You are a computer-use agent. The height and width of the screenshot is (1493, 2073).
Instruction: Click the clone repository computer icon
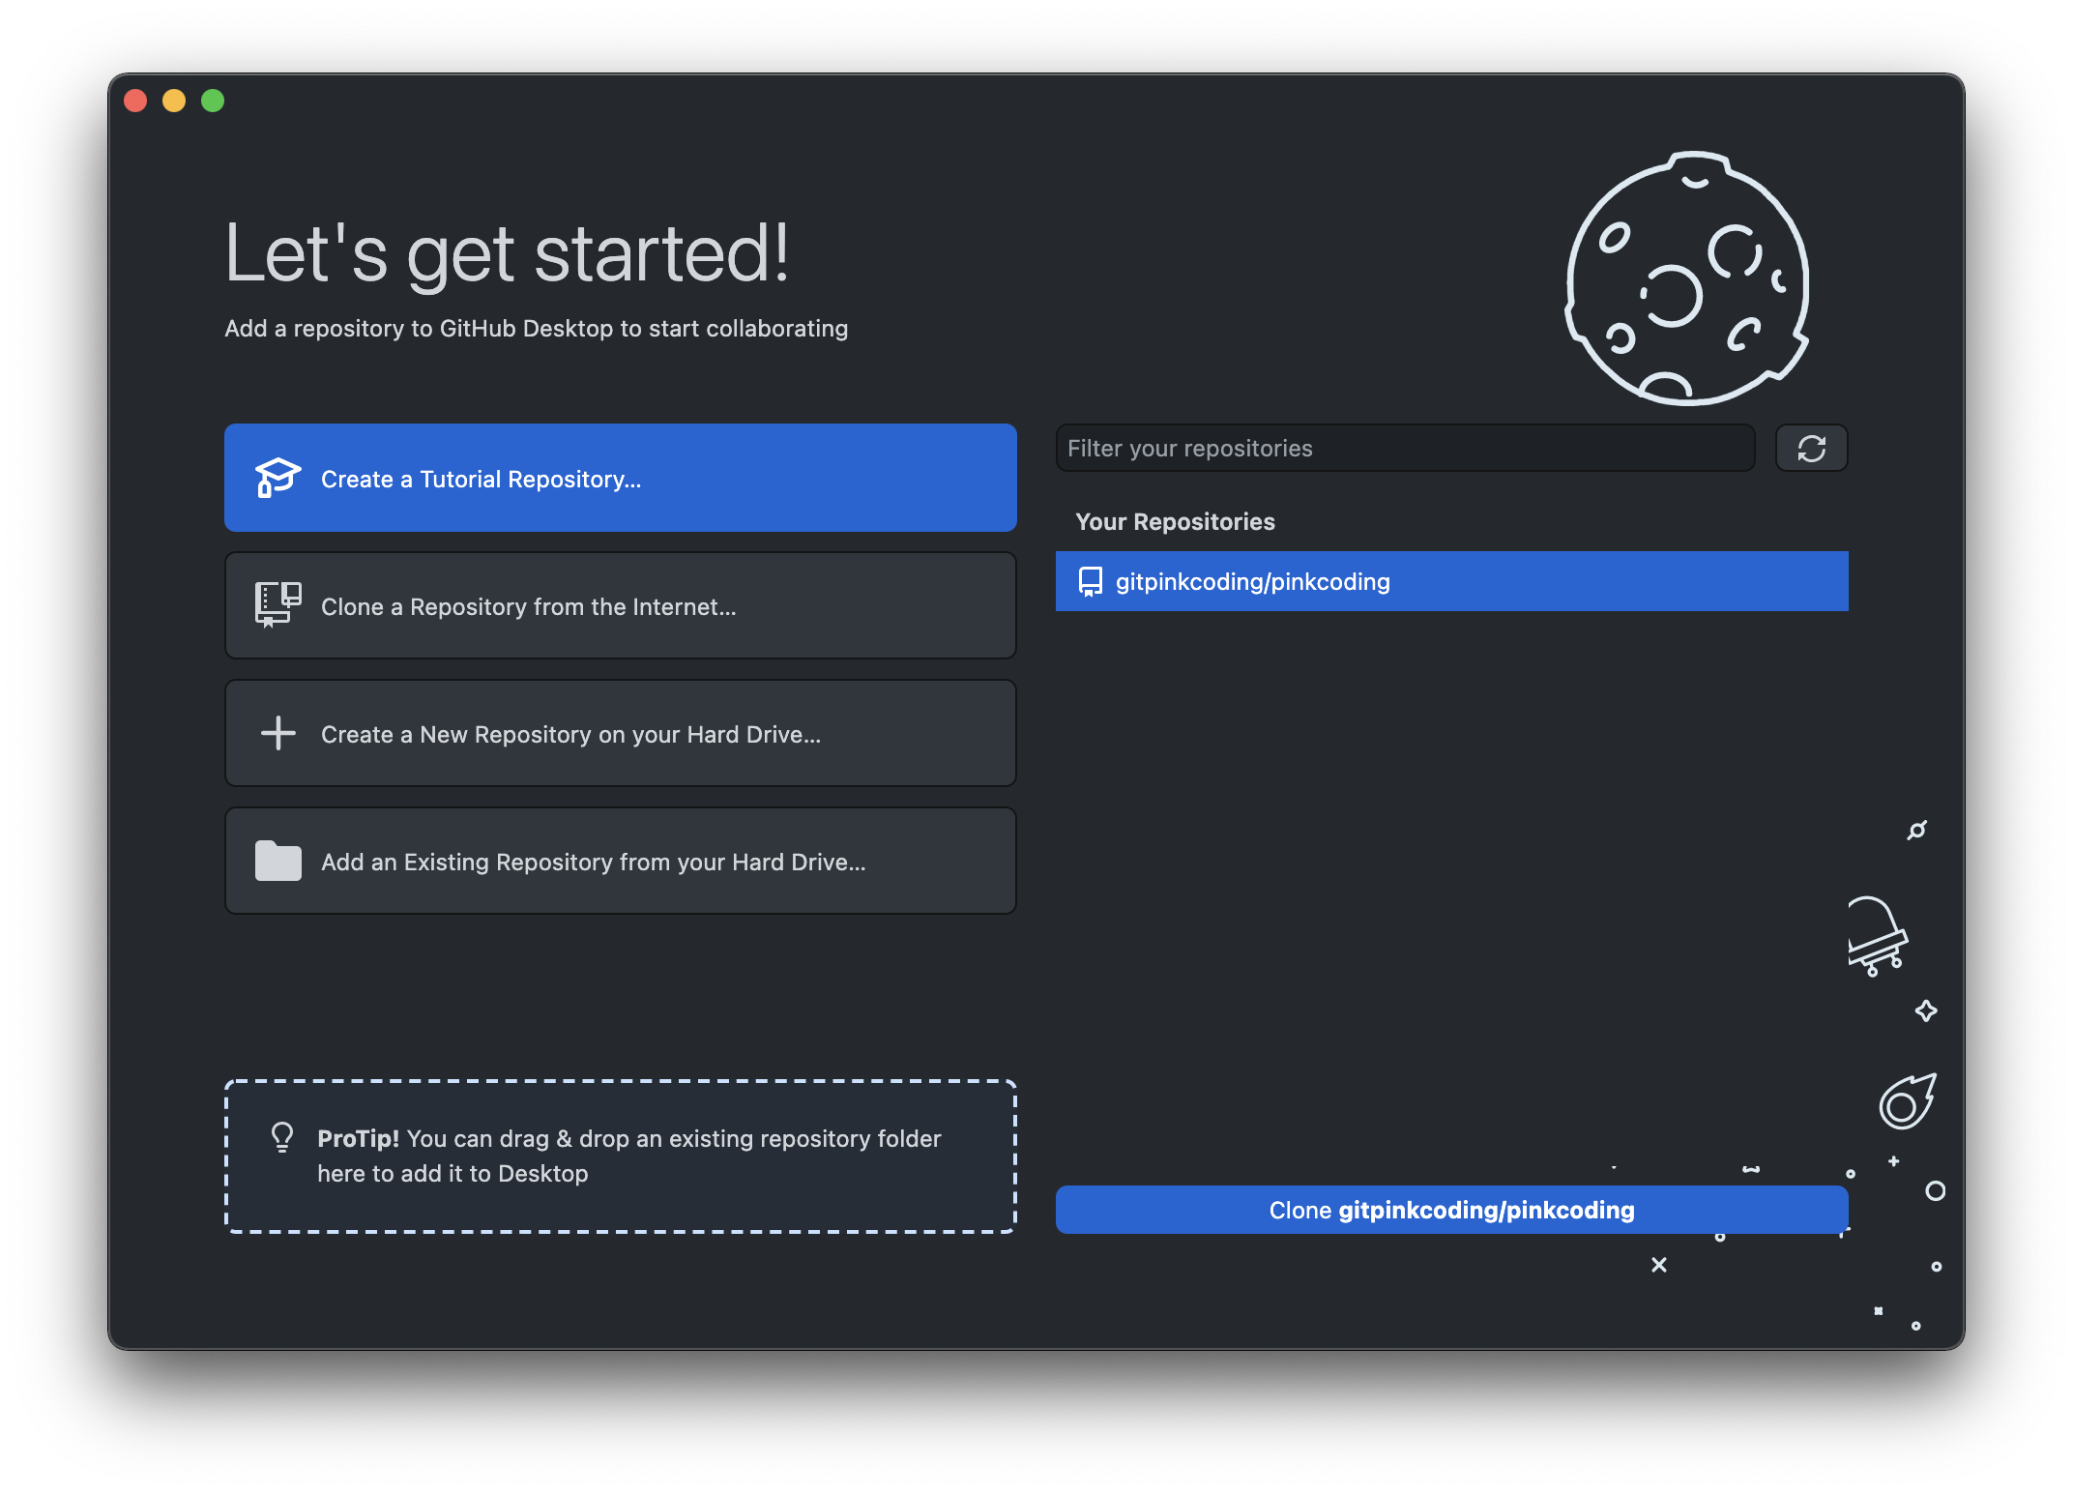click(277, 605)
